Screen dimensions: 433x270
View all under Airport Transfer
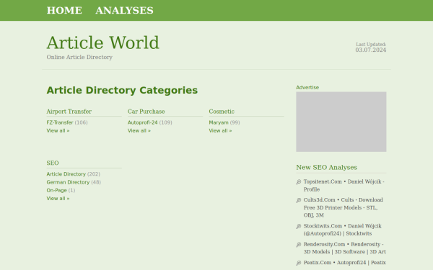point(58,130)
